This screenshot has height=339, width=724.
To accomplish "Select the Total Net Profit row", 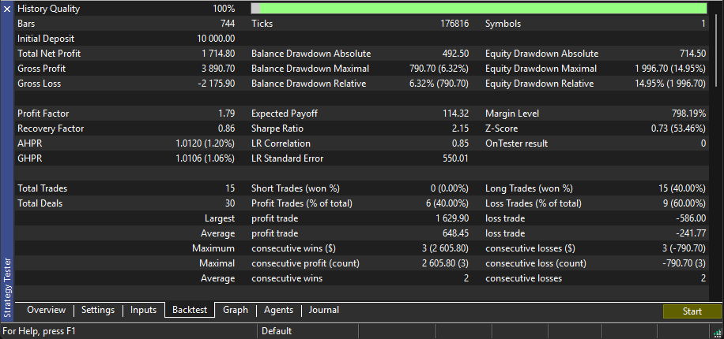I will 126,54.
